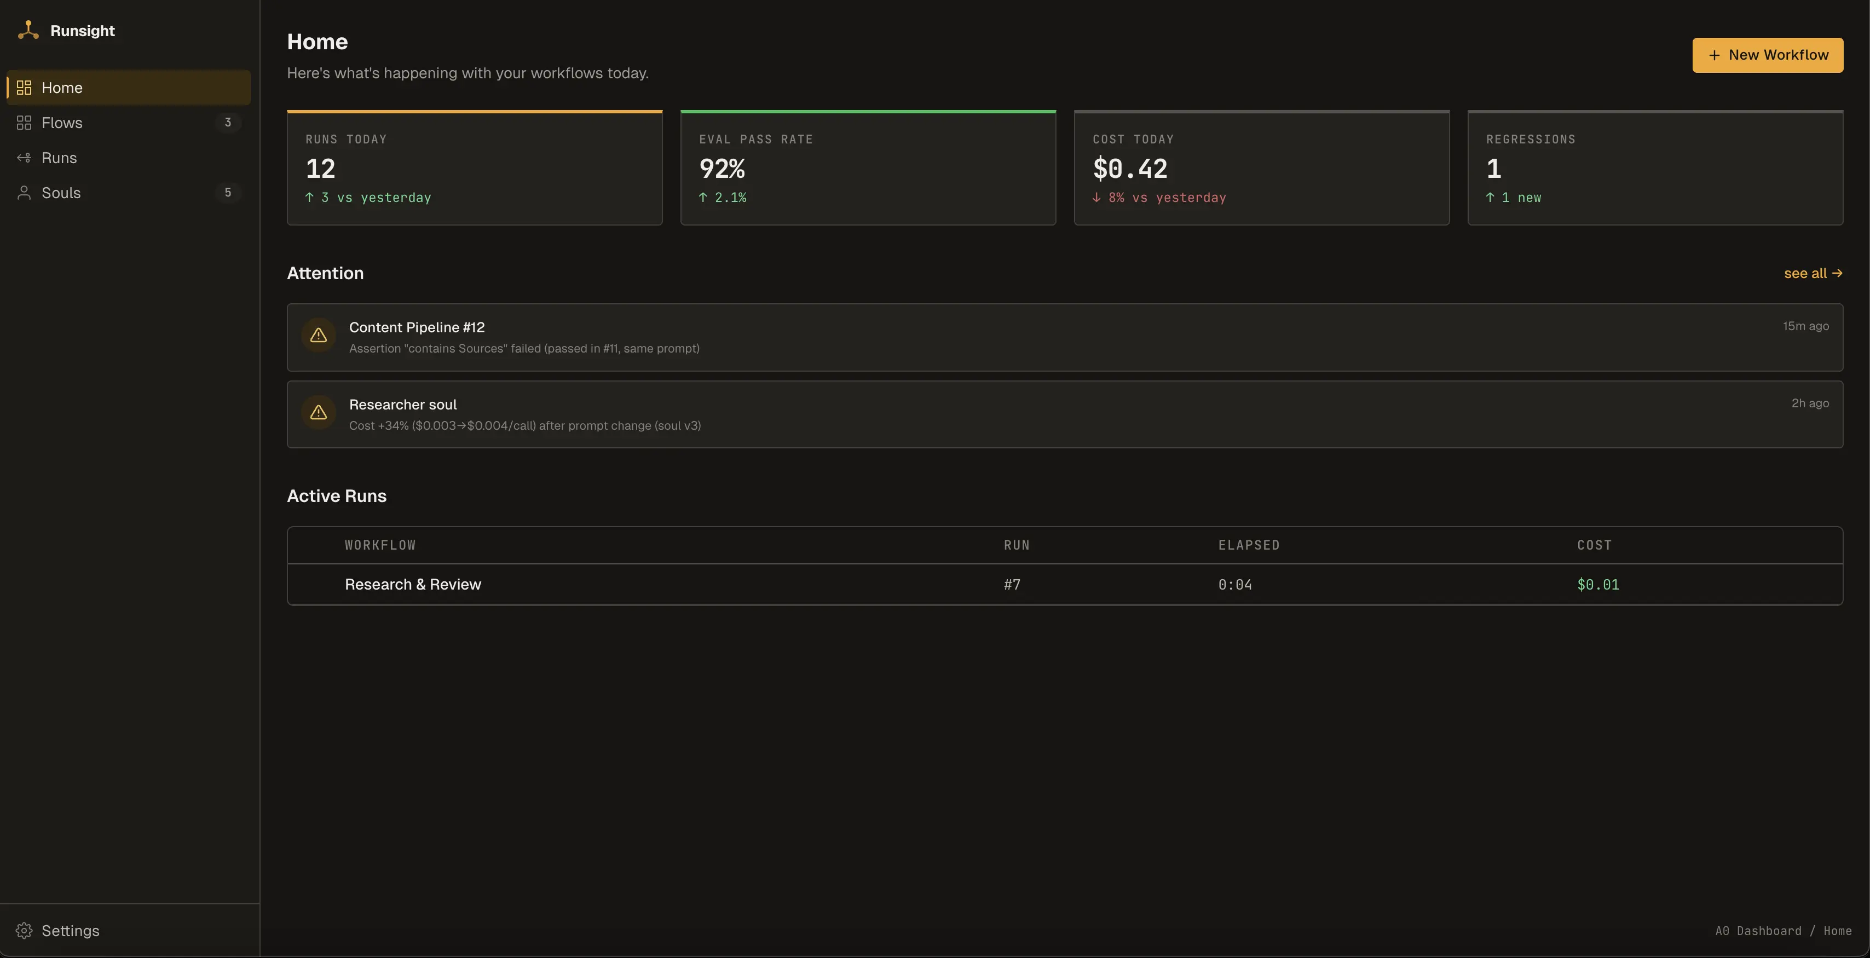Click the Runsight logo icon
The height and width of the screenshot is (958, 1870).
click(x=27, y=31)
